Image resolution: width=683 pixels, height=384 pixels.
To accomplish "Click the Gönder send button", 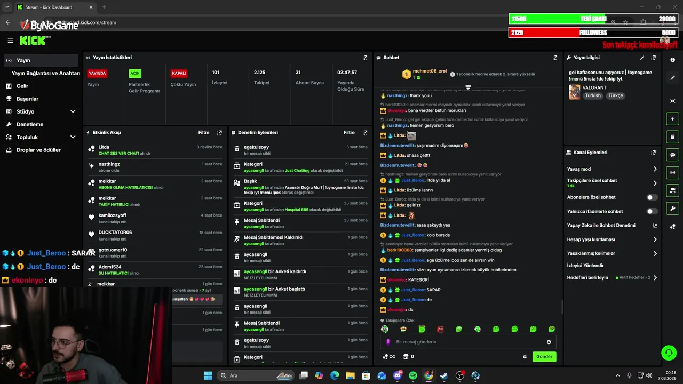I will coord(544,357).
